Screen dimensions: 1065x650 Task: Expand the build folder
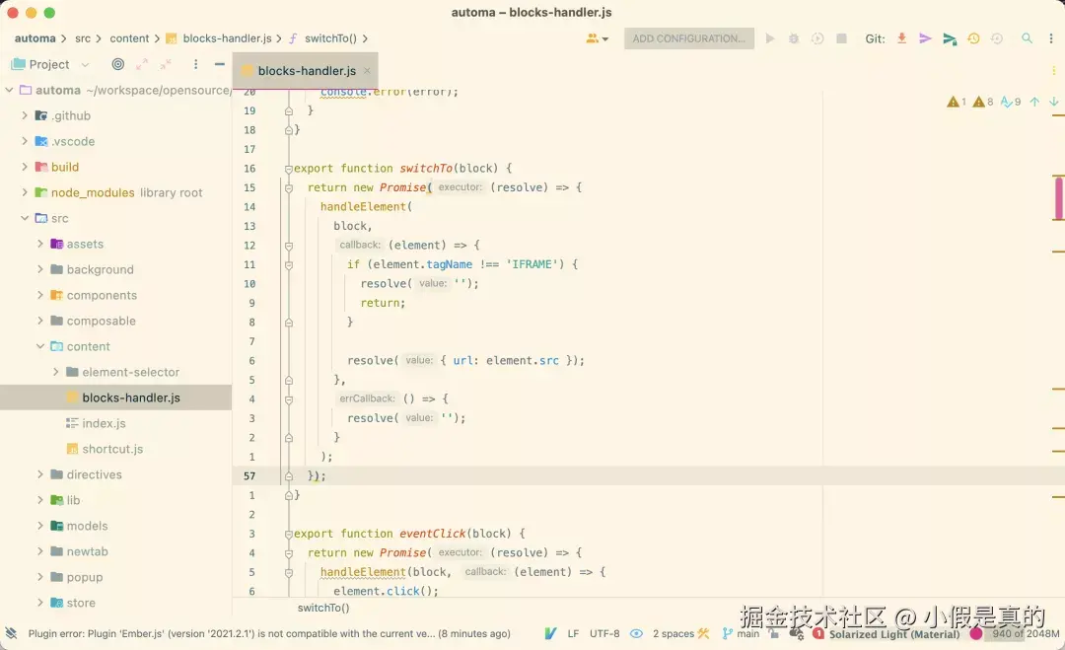(25, 167)
